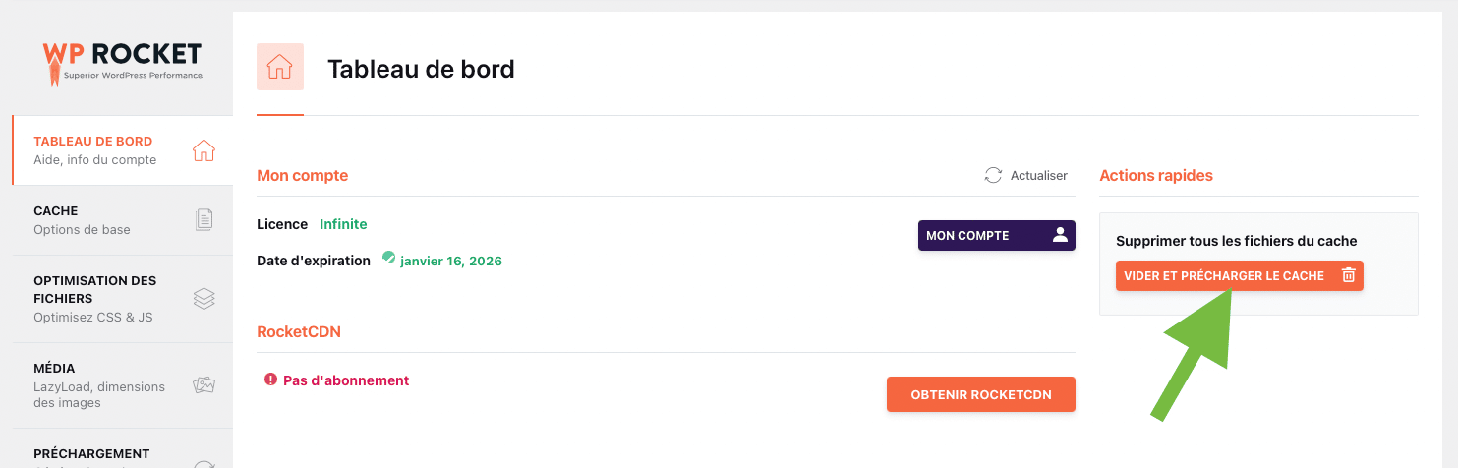Screen dimensions: 1458x468
Task: Click the Actualiser link
Action: click(1038, 175)
